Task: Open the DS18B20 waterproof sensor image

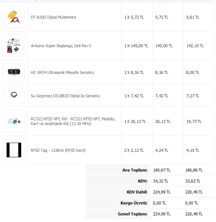Action: coord(14,95)
